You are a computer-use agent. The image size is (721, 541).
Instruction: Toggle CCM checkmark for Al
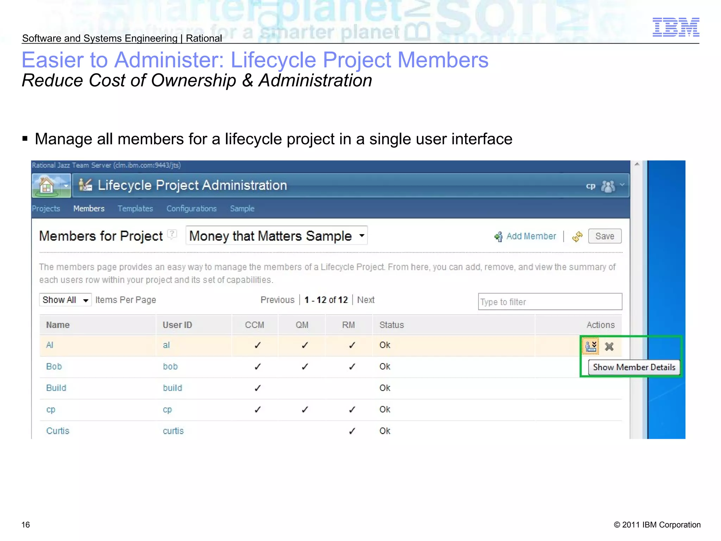point(257,345)
